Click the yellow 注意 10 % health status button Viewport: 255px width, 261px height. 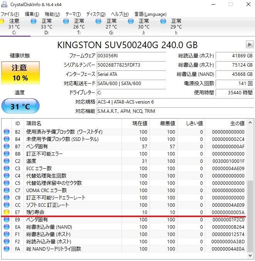pos(20,73)
